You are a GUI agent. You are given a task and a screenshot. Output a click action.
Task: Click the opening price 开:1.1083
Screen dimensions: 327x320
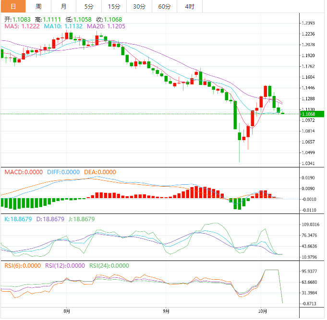pyautogui.click(x=17, y=20)
